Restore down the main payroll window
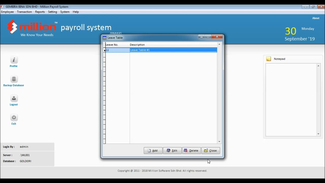This screenshot has height=183, width=325. (313, 7)
